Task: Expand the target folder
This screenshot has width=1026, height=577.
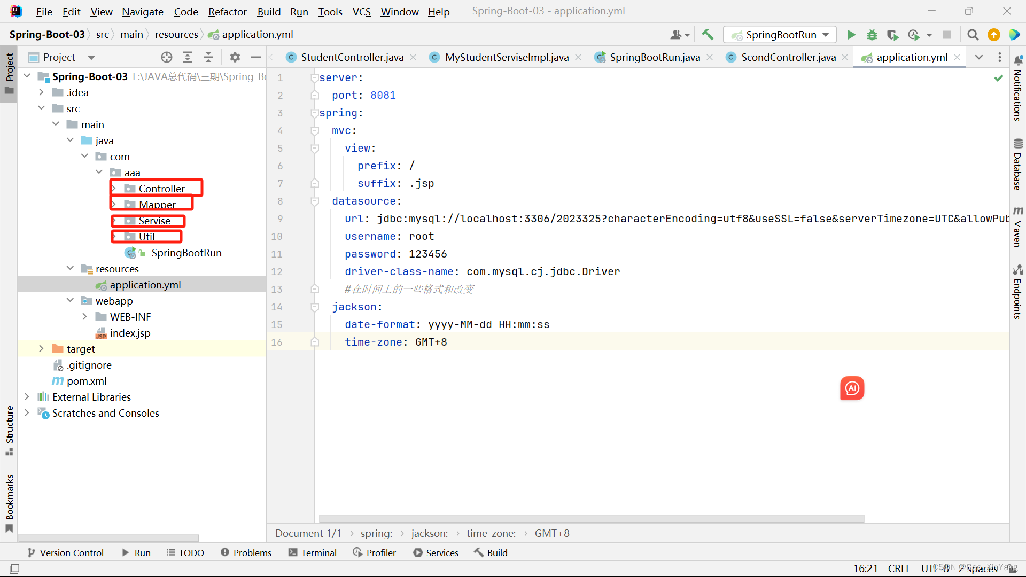Action: point(41,348)
